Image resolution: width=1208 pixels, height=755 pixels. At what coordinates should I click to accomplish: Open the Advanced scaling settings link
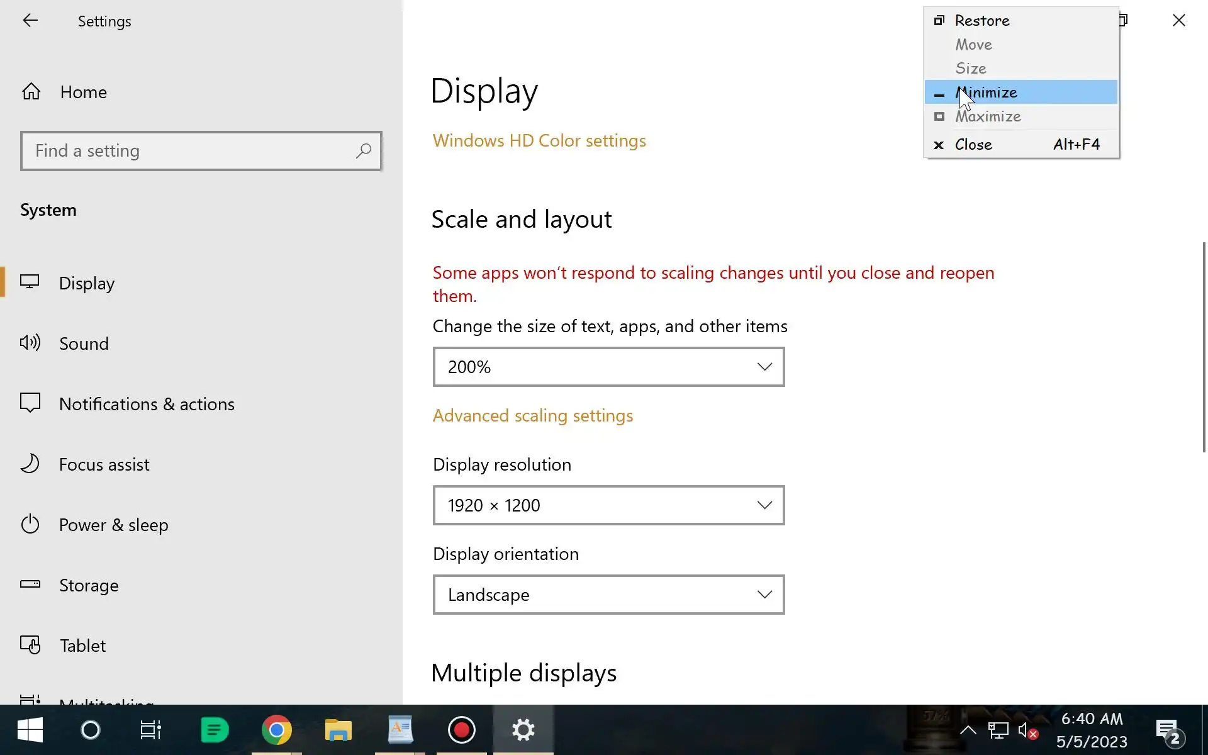click(532, 415)
